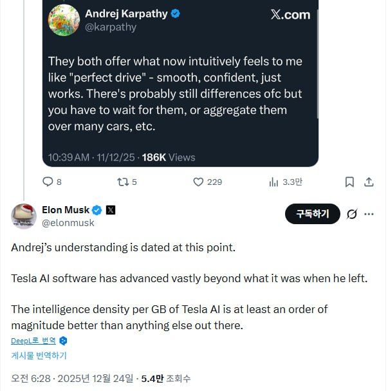This screenshot has width=388, height=391.
Task: Repost using the retweet icon
Action: tap(122, 182)
